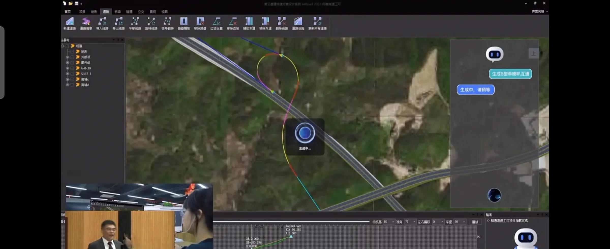
Task: Click the 桩号翻转 stake flip tool
Action: point(167,24)
